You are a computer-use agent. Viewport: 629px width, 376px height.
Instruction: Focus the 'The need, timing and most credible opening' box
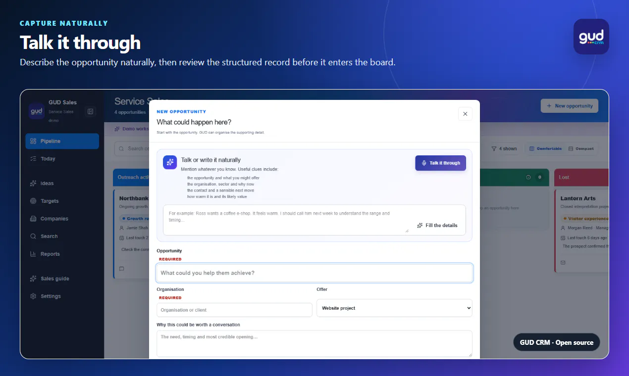point(314,343)
